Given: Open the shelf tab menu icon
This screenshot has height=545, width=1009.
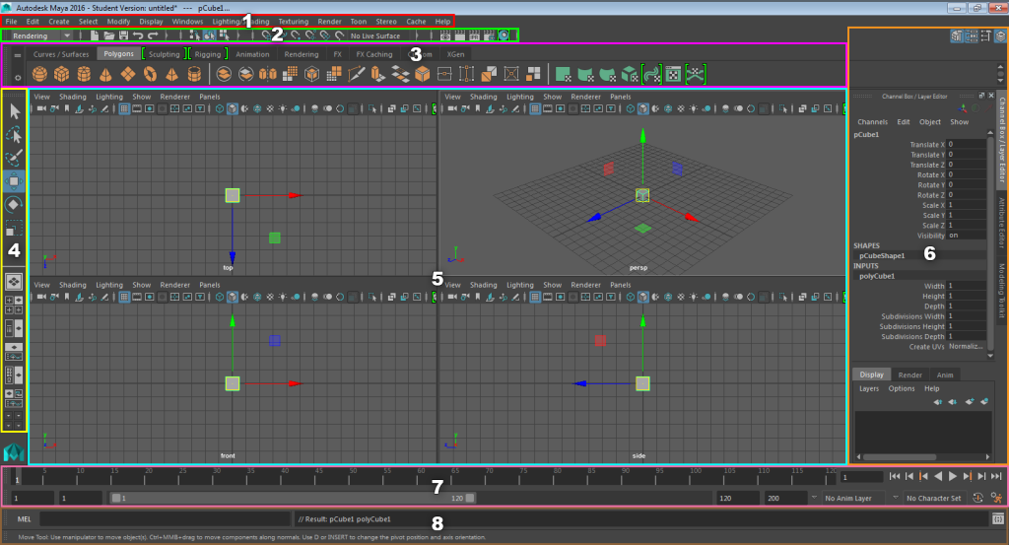Looking at the screenshot, I should [x=18, y=54].
